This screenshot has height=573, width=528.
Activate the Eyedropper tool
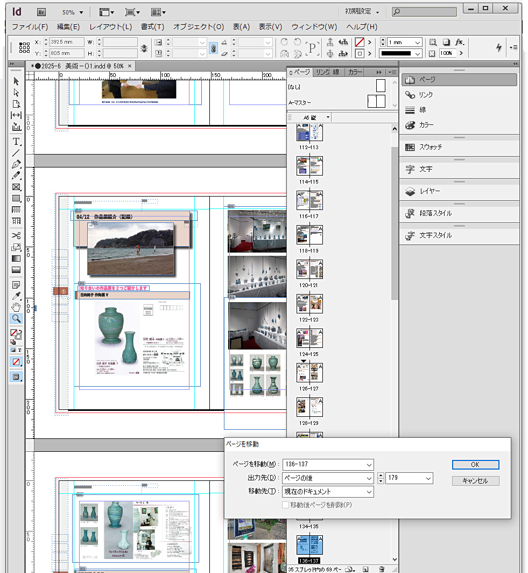tap(16, 295)
